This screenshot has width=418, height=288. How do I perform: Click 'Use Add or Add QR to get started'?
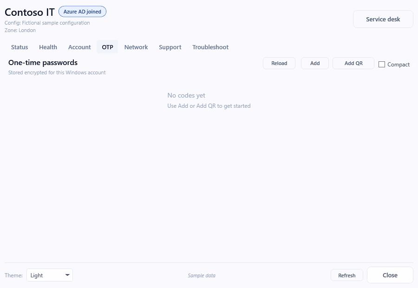[209, 106]
